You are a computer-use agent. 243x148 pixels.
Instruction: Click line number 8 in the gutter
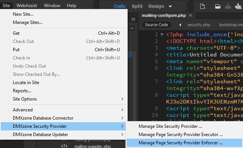[x=156, y=95]
